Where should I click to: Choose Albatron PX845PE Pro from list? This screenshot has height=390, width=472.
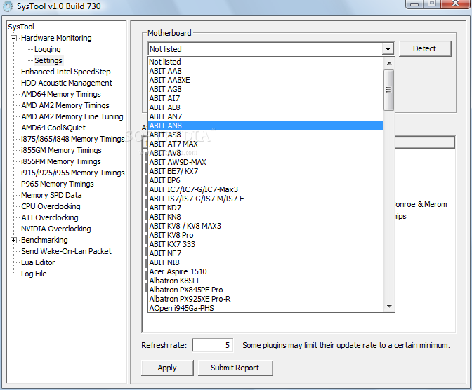(x=265, y=290)
